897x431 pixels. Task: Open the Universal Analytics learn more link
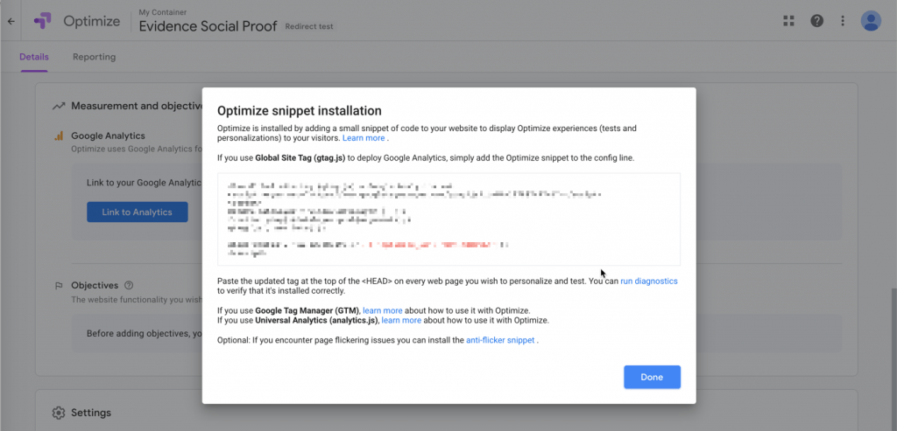tap(401, 321)
